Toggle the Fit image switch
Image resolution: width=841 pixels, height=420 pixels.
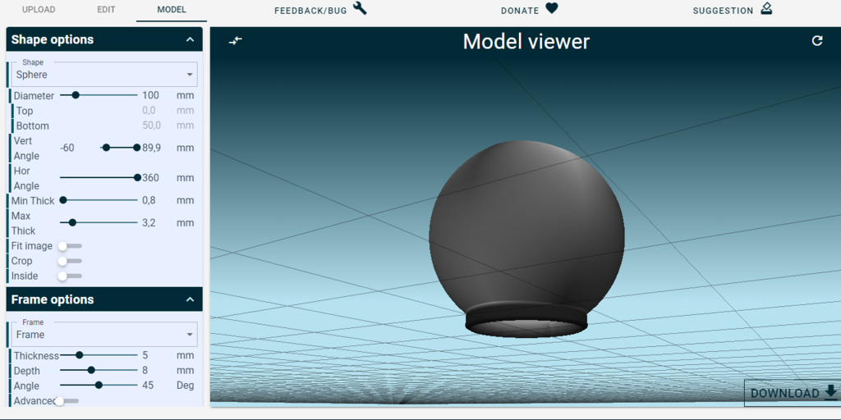(x=71, y=246)
